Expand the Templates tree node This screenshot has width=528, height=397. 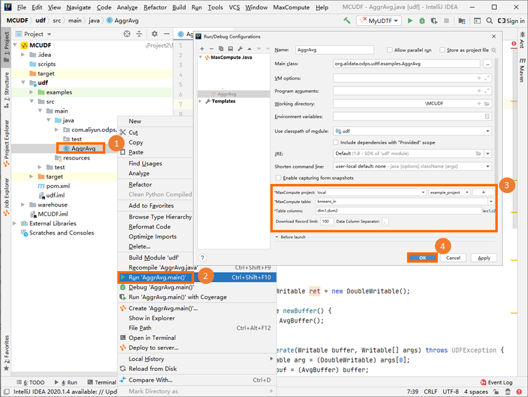point(201,102)
